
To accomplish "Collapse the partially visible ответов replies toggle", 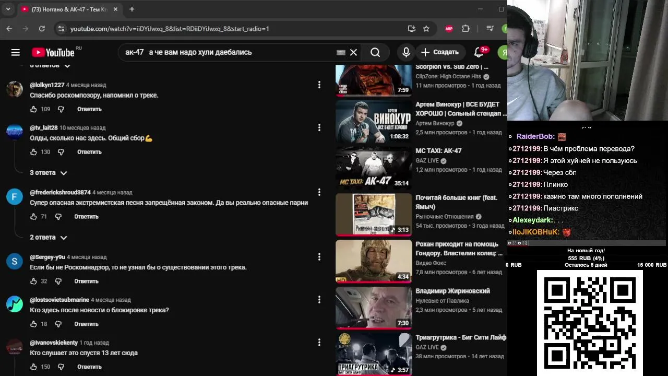I will point(50,66).
